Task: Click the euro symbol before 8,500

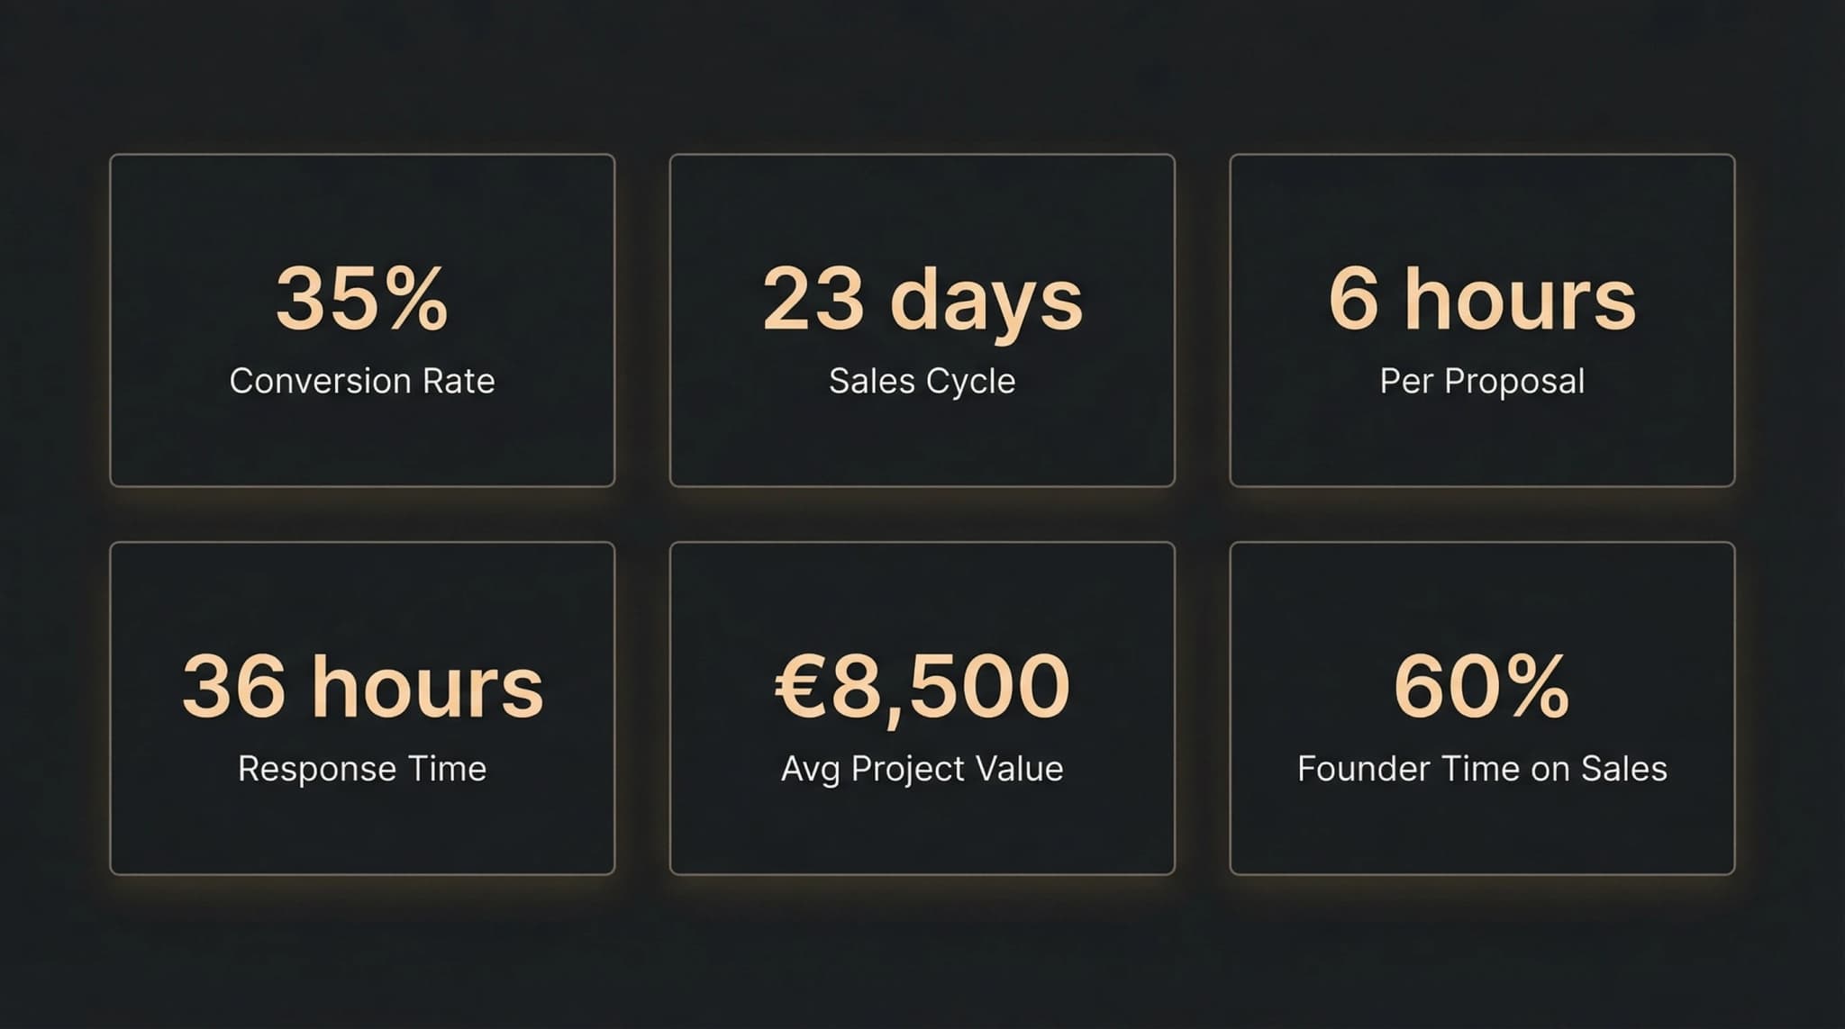Action: coord(800,686)
